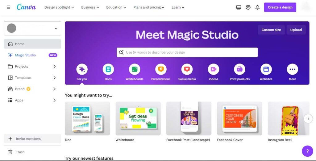Click the NEW badge next to Magic Studio
316x161 pixels.
(53, 55)
